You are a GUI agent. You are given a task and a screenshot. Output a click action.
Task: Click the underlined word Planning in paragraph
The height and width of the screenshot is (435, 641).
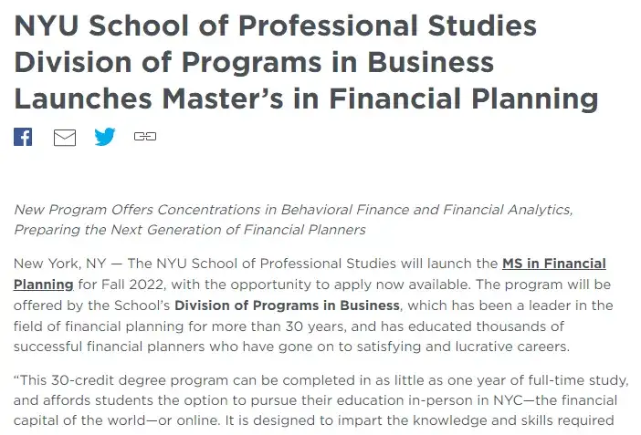click(43, 285)
